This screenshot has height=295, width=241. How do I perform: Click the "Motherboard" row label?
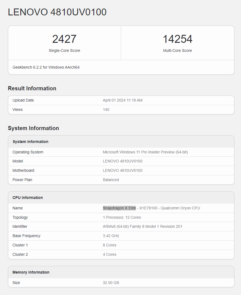[23, 170]
